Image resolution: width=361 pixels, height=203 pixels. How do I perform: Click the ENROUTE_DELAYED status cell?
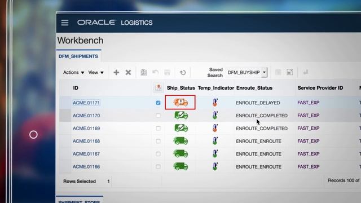[258, 103]
